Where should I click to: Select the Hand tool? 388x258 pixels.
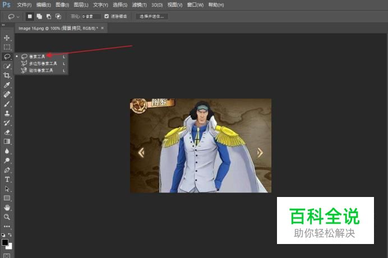tap(7, 208)
